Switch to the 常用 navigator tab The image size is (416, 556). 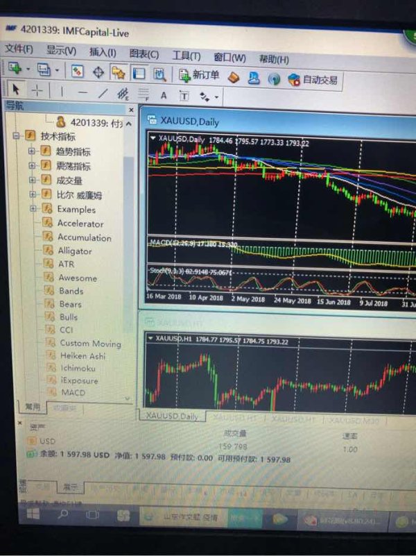pos(32,406)
